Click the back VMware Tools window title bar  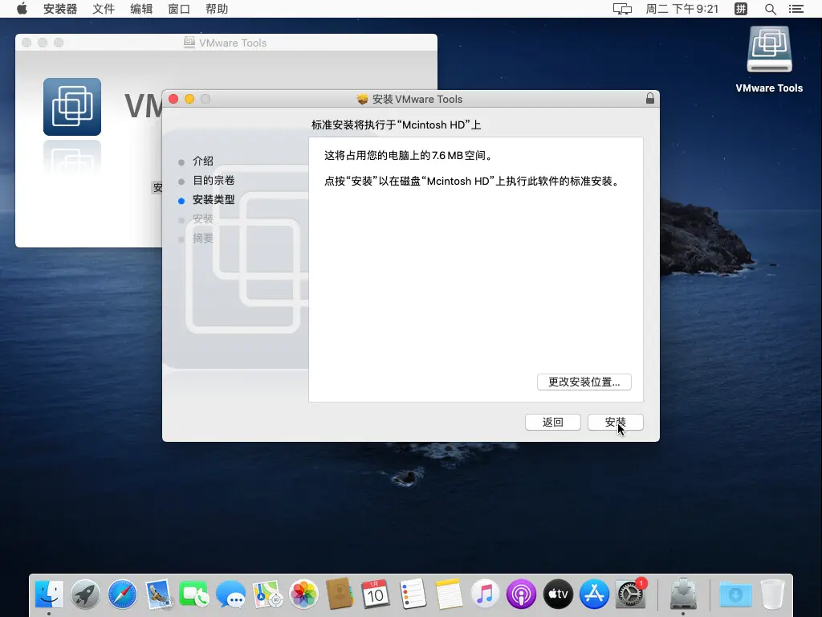(x=226, y=43)
